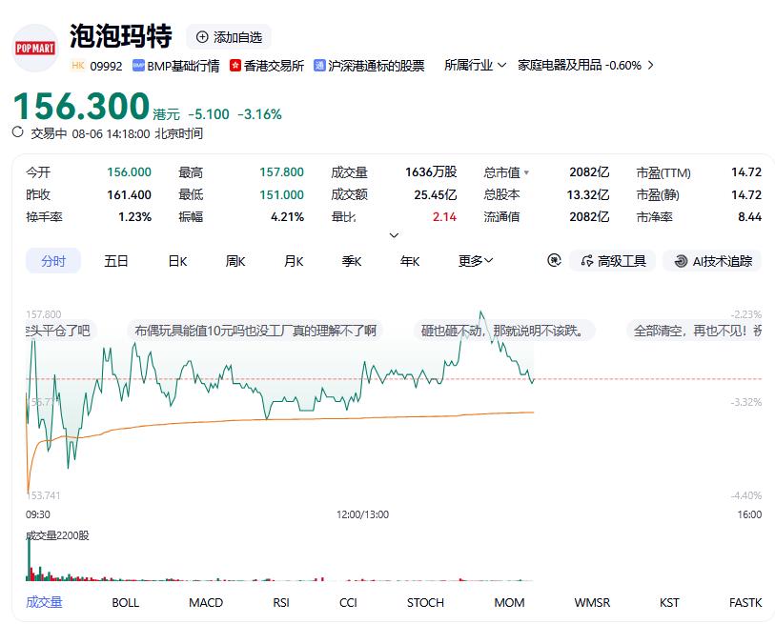775x624 pixels.
Task: Click the stock code 09992
Action: click(106, 66)
